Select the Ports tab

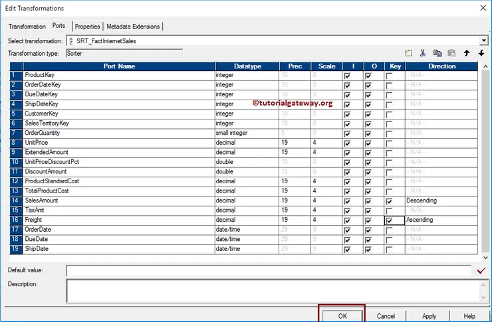[59, 26]
